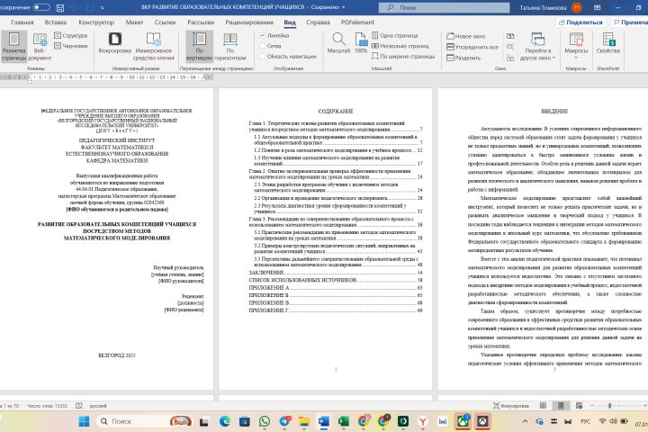This screenshot has height=432, width=648.
Task: Open a Новое окно
Action: [x=466, y=36]
